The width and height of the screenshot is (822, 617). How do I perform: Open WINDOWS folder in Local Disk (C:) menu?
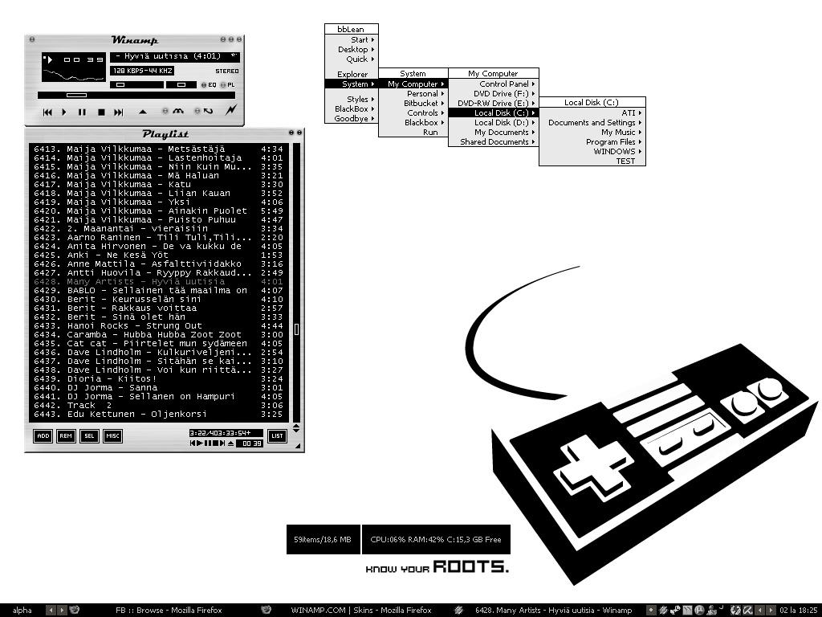pos(592,151)
